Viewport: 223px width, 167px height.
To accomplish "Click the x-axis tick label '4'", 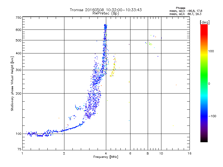I will 106,153.
